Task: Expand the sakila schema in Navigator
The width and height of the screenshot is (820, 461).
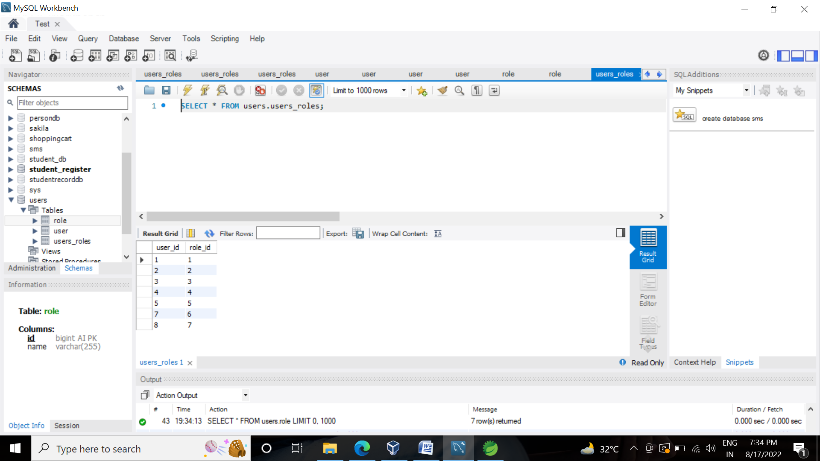Action: (11, 128)
